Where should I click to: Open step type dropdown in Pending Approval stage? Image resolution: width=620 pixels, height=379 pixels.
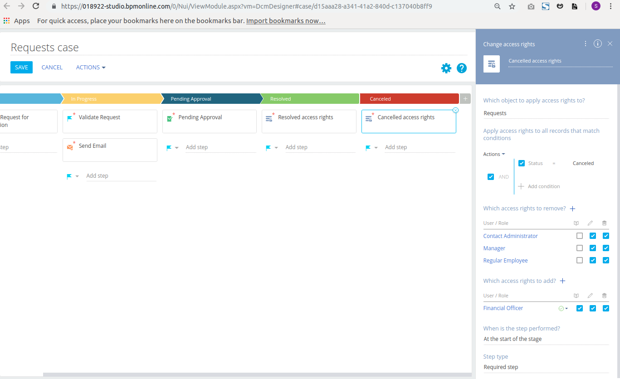pos(172,147)
